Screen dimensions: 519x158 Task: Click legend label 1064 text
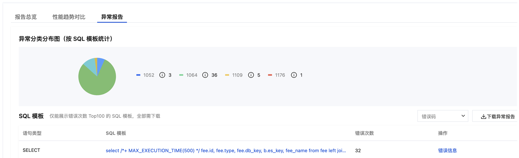tap(192, 75)
